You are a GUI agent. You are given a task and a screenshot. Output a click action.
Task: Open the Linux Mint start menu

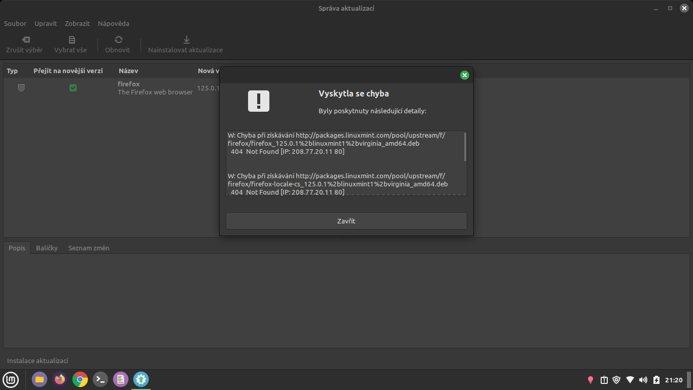point(11,379)
